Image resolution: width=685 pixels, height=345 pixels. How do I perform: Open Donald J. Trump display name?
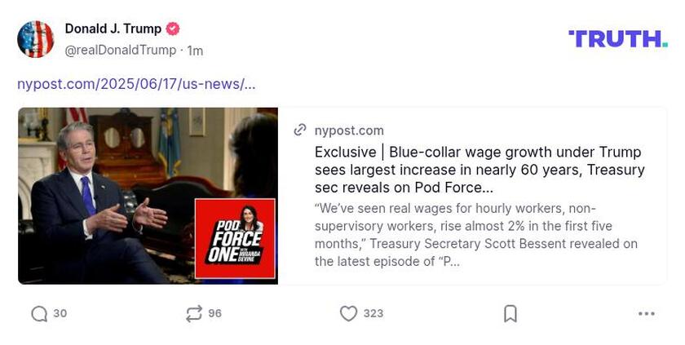113,29
